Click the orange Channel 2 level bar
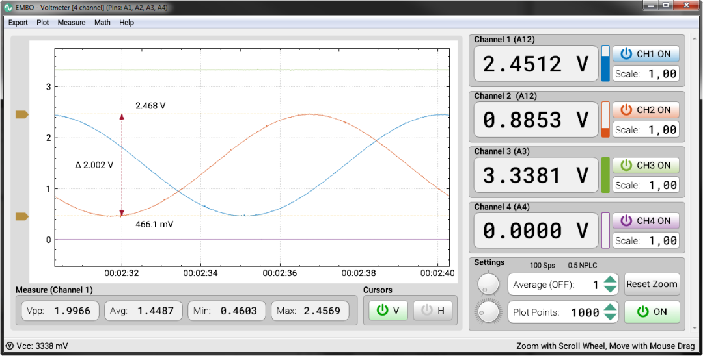The width and height of the screenshot is (703, 356). coord(605,120)
